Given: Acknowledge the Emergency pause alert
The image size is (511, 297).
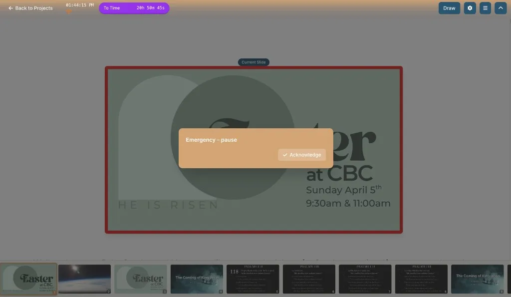Looking at the screenshot, I should pos(302,155).
